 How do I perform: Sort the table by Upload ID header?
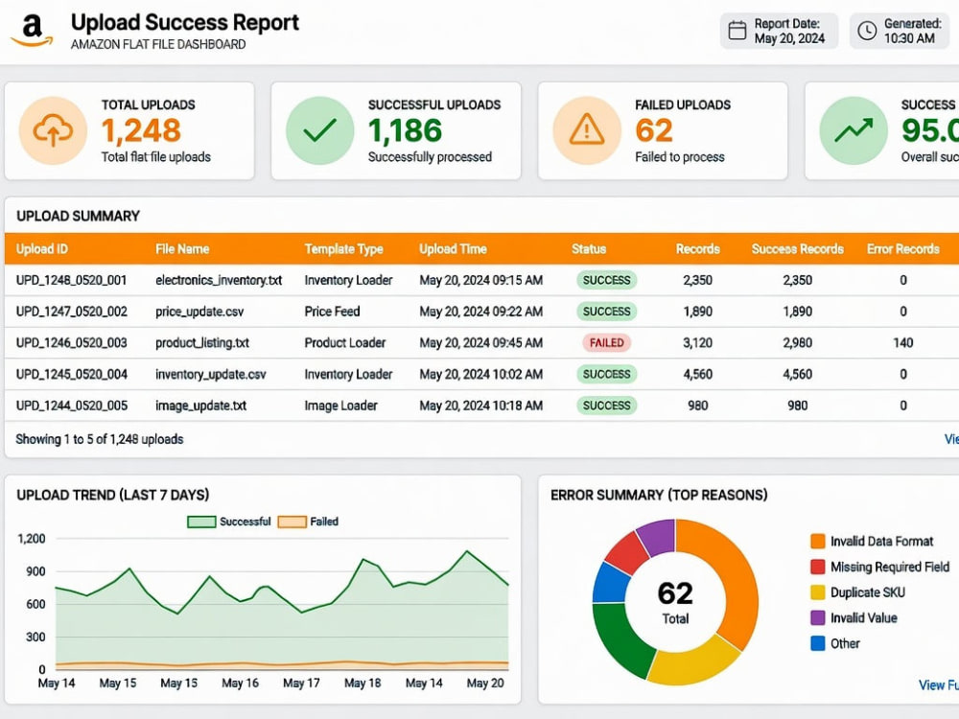(41, 249)
